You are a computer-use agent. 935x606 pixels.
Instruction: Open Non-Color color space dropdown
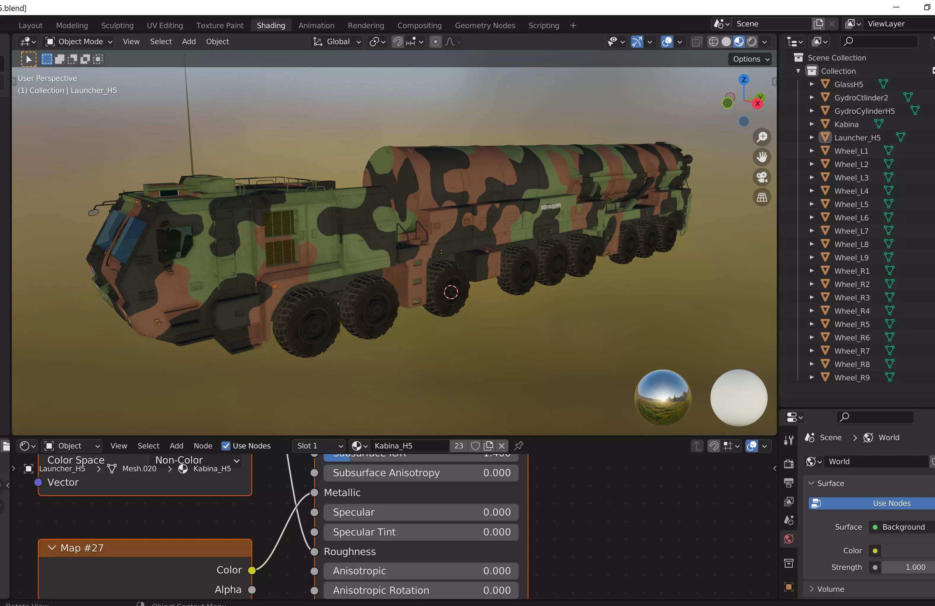195,460
